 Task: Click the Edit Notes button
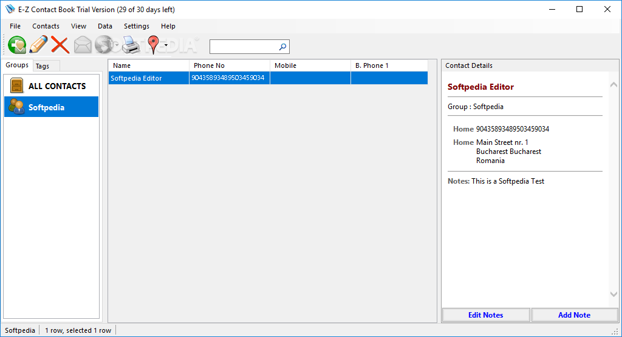485,315
